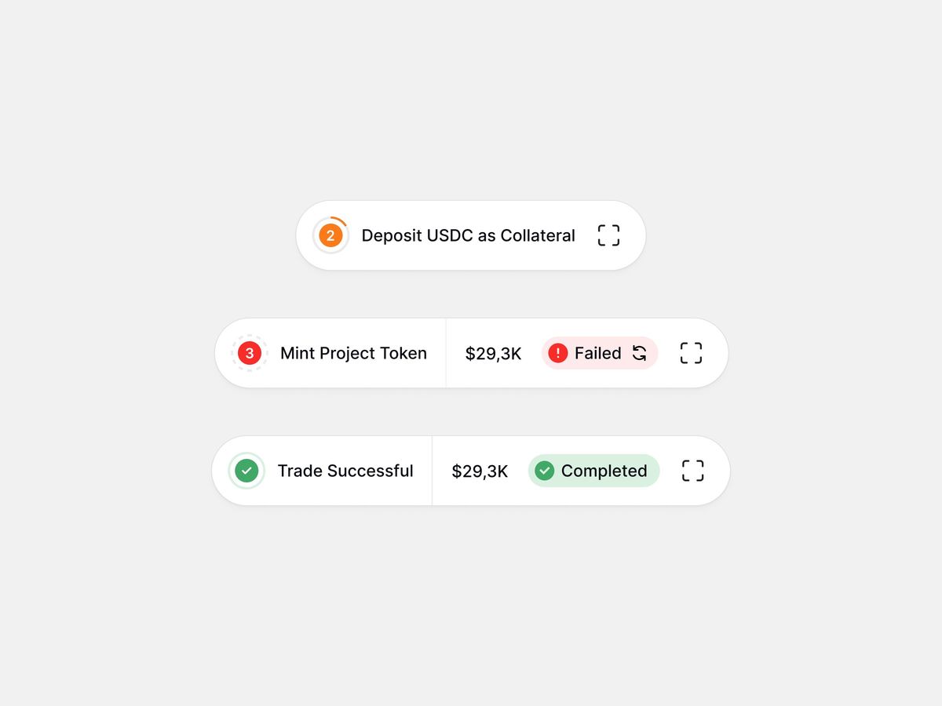Expand the Deposit USDC as Collateral card
This screenshot has width=942, height=706.
tap(608, 235)
